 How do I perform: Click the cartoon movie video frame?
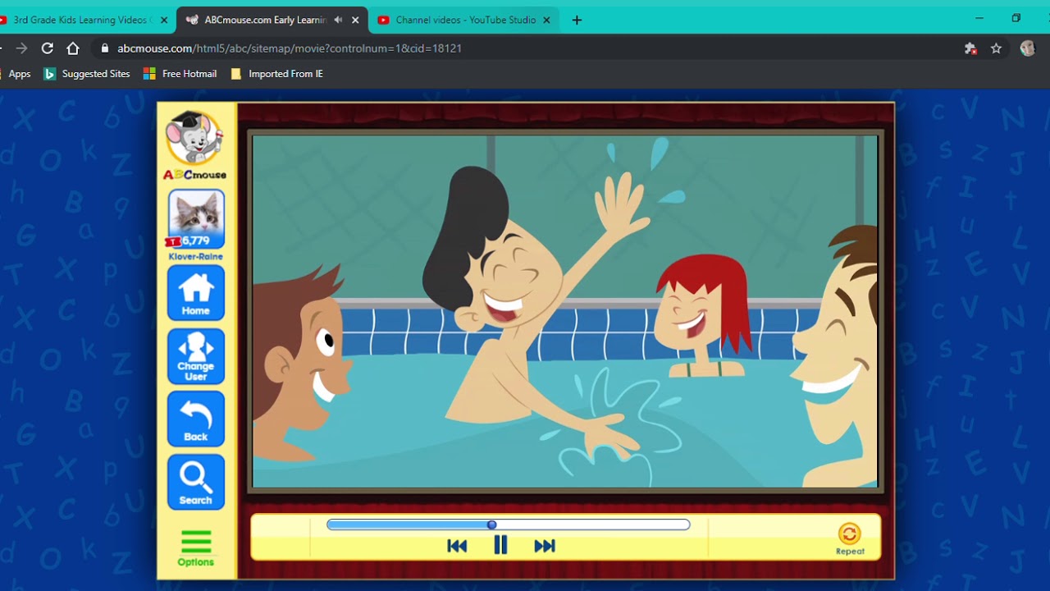tap(565, 311)
